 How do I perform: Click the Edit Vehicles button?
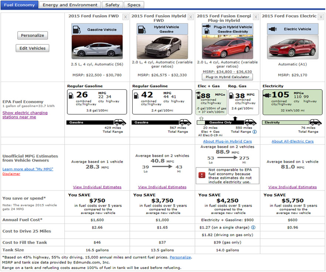pyautogui.click(x=33, y=48)
